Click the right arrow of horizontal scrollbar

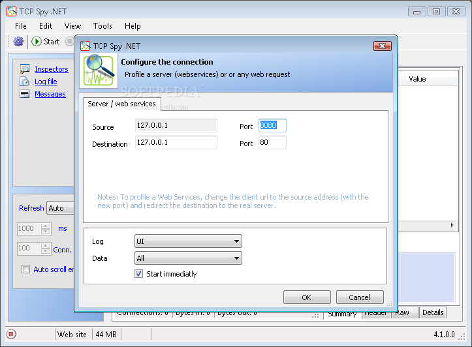pos(452,225)
